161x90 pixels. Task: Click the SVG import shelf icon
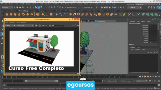pos(51,14)
